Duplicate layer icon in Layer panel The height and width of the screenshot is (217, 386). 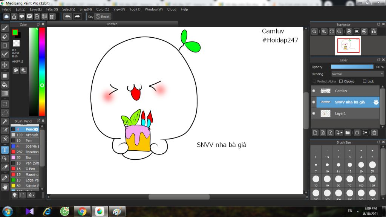pos(357,133)
